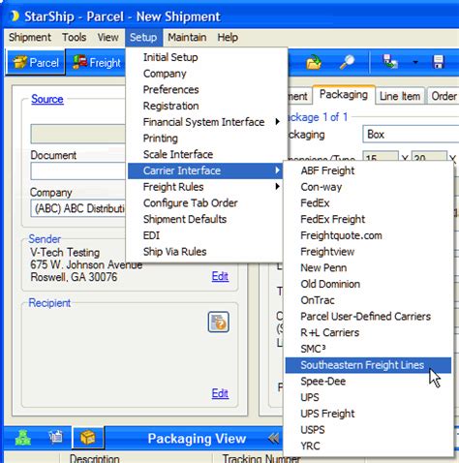Click the import document toolbar icon
The width and height of the screenshot is (459, 463).
coord(390,62)
